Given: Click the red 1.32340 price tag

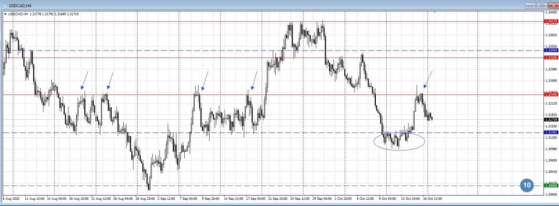Looking at the screenshot, I should (x=551, y=94).
